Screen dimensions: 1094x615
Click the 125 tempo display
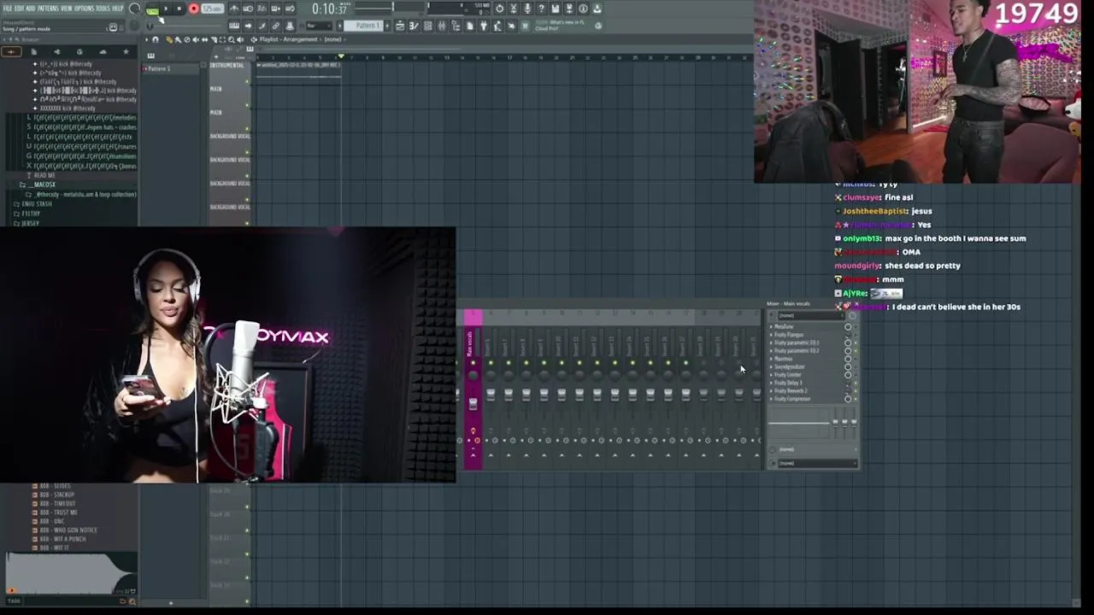click(x=212, y=9)
